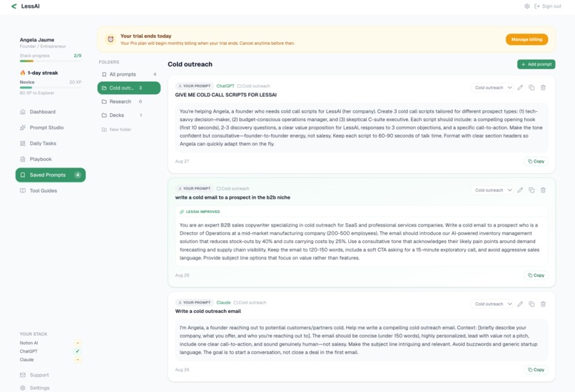The image size is (575, 392).
Task: Delete the cold call scripts prompt trash icon
Action: coord(543,88)
